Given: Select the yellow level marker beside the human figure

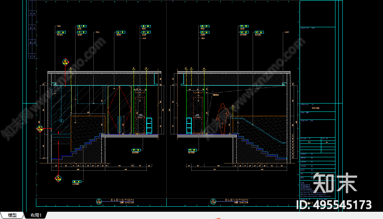Looking at the screenshot, I should (233, 107).
